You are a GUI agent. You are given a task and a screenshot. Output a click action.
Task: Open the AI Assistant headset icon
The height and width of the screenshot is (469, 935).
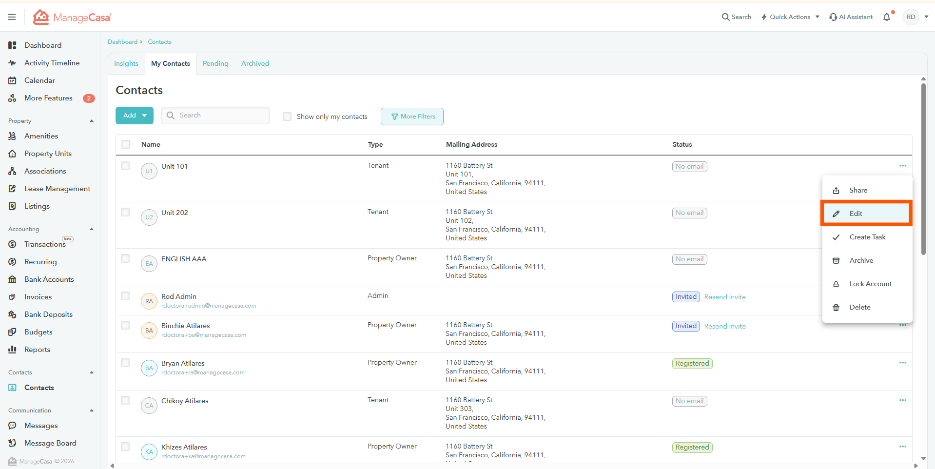coord(833,17)
